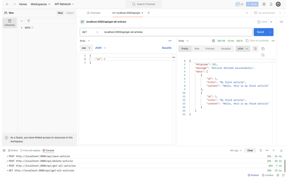
Task: Go to Home
Action: [x=23, y=4]
